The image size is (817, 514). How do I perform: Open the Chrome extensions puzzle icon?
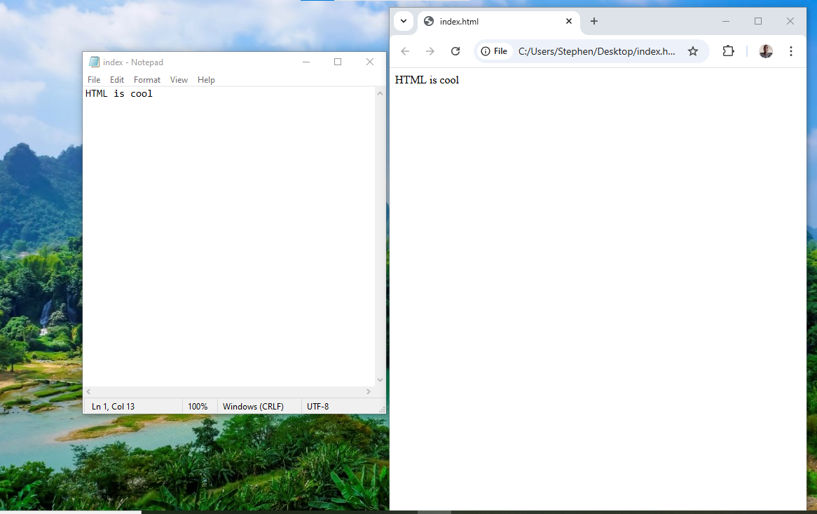(x=728, y=51)
